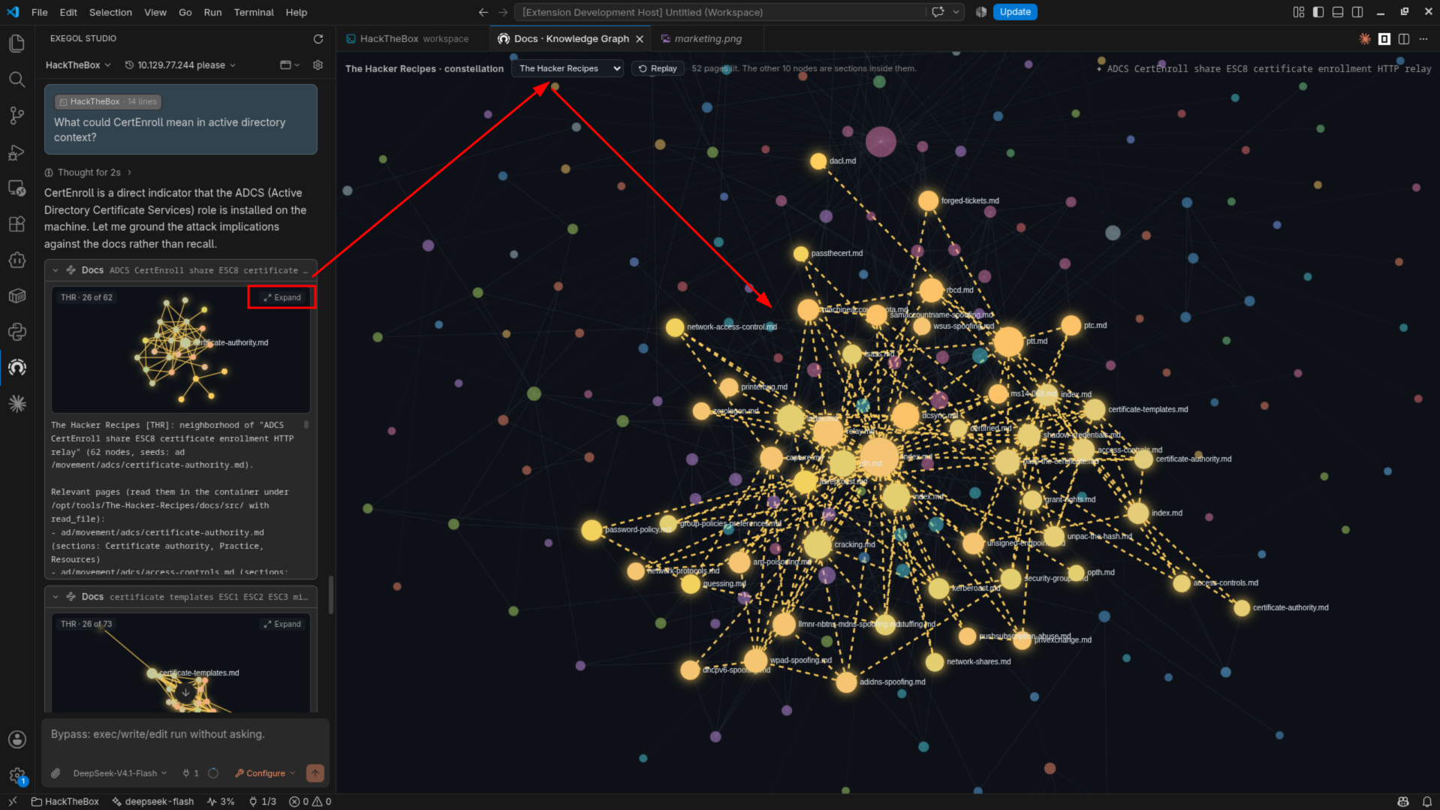Click the forged-tickets.md graph node

click(x=928, y=200)
